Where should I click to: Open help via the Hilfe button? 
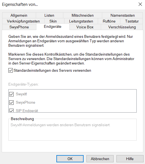pos(130,159)
